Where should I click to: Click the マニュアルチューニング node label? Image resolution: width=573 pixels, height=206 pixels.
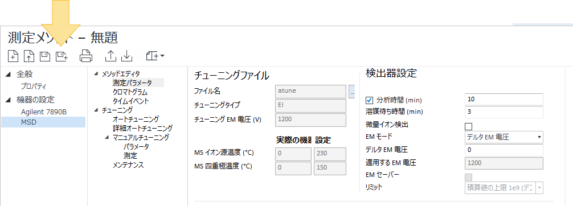[141, 138]
